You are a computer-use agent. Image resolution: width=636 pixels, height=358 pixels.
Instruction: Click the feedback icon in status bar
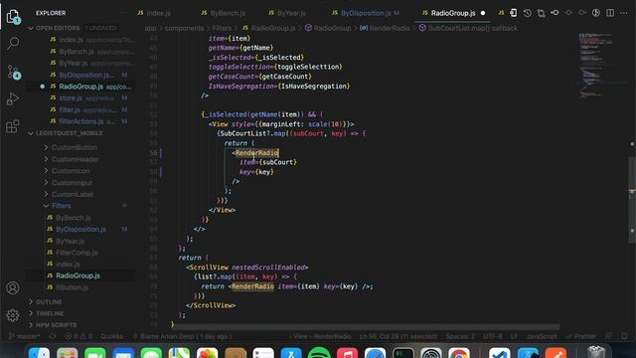point(609,336)
